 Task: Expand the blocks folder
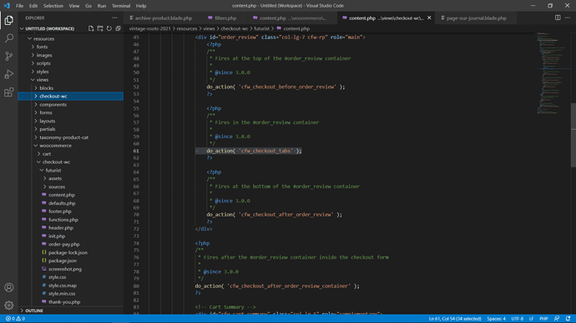pos(46,88)
